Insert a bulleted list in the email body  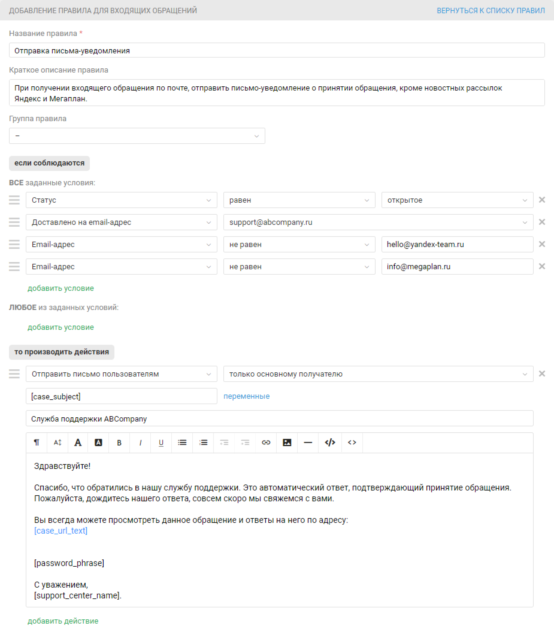(x=182, y=443)
